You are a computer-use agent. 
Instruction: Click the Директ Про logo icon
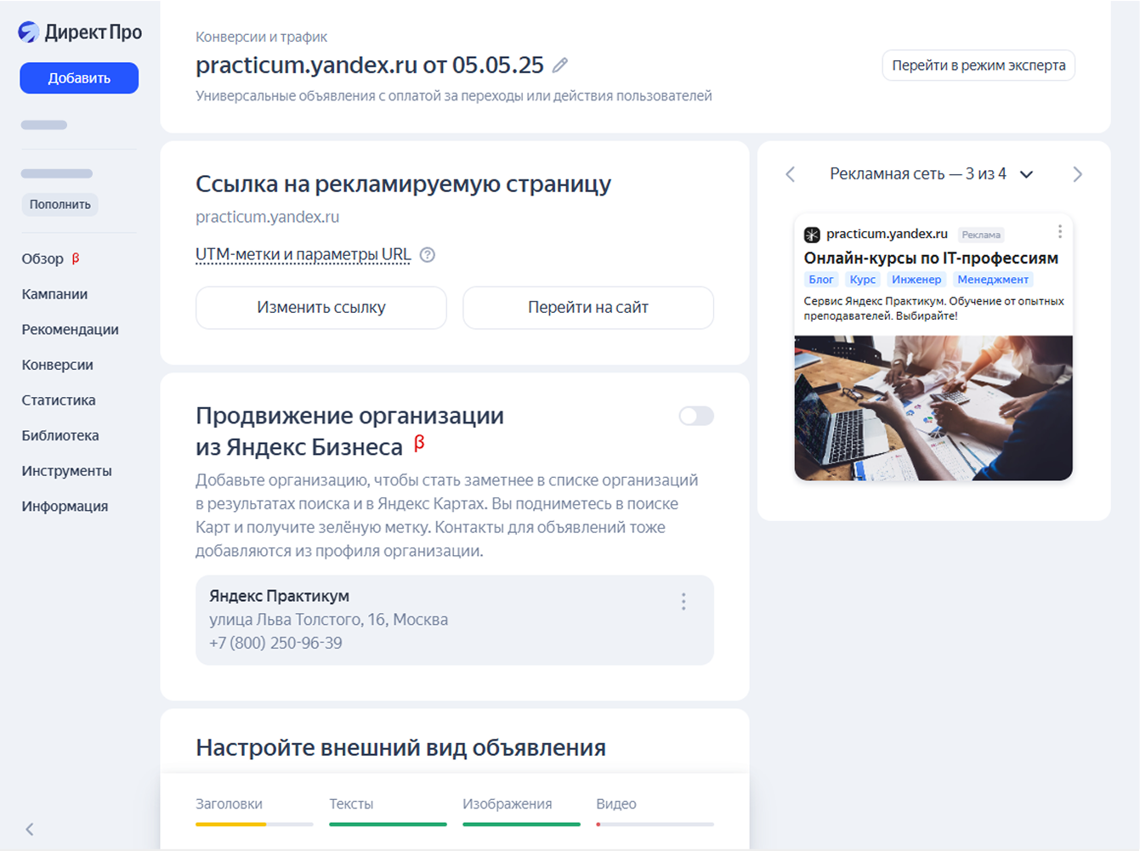pyautogui.click(x=29, y=32)
